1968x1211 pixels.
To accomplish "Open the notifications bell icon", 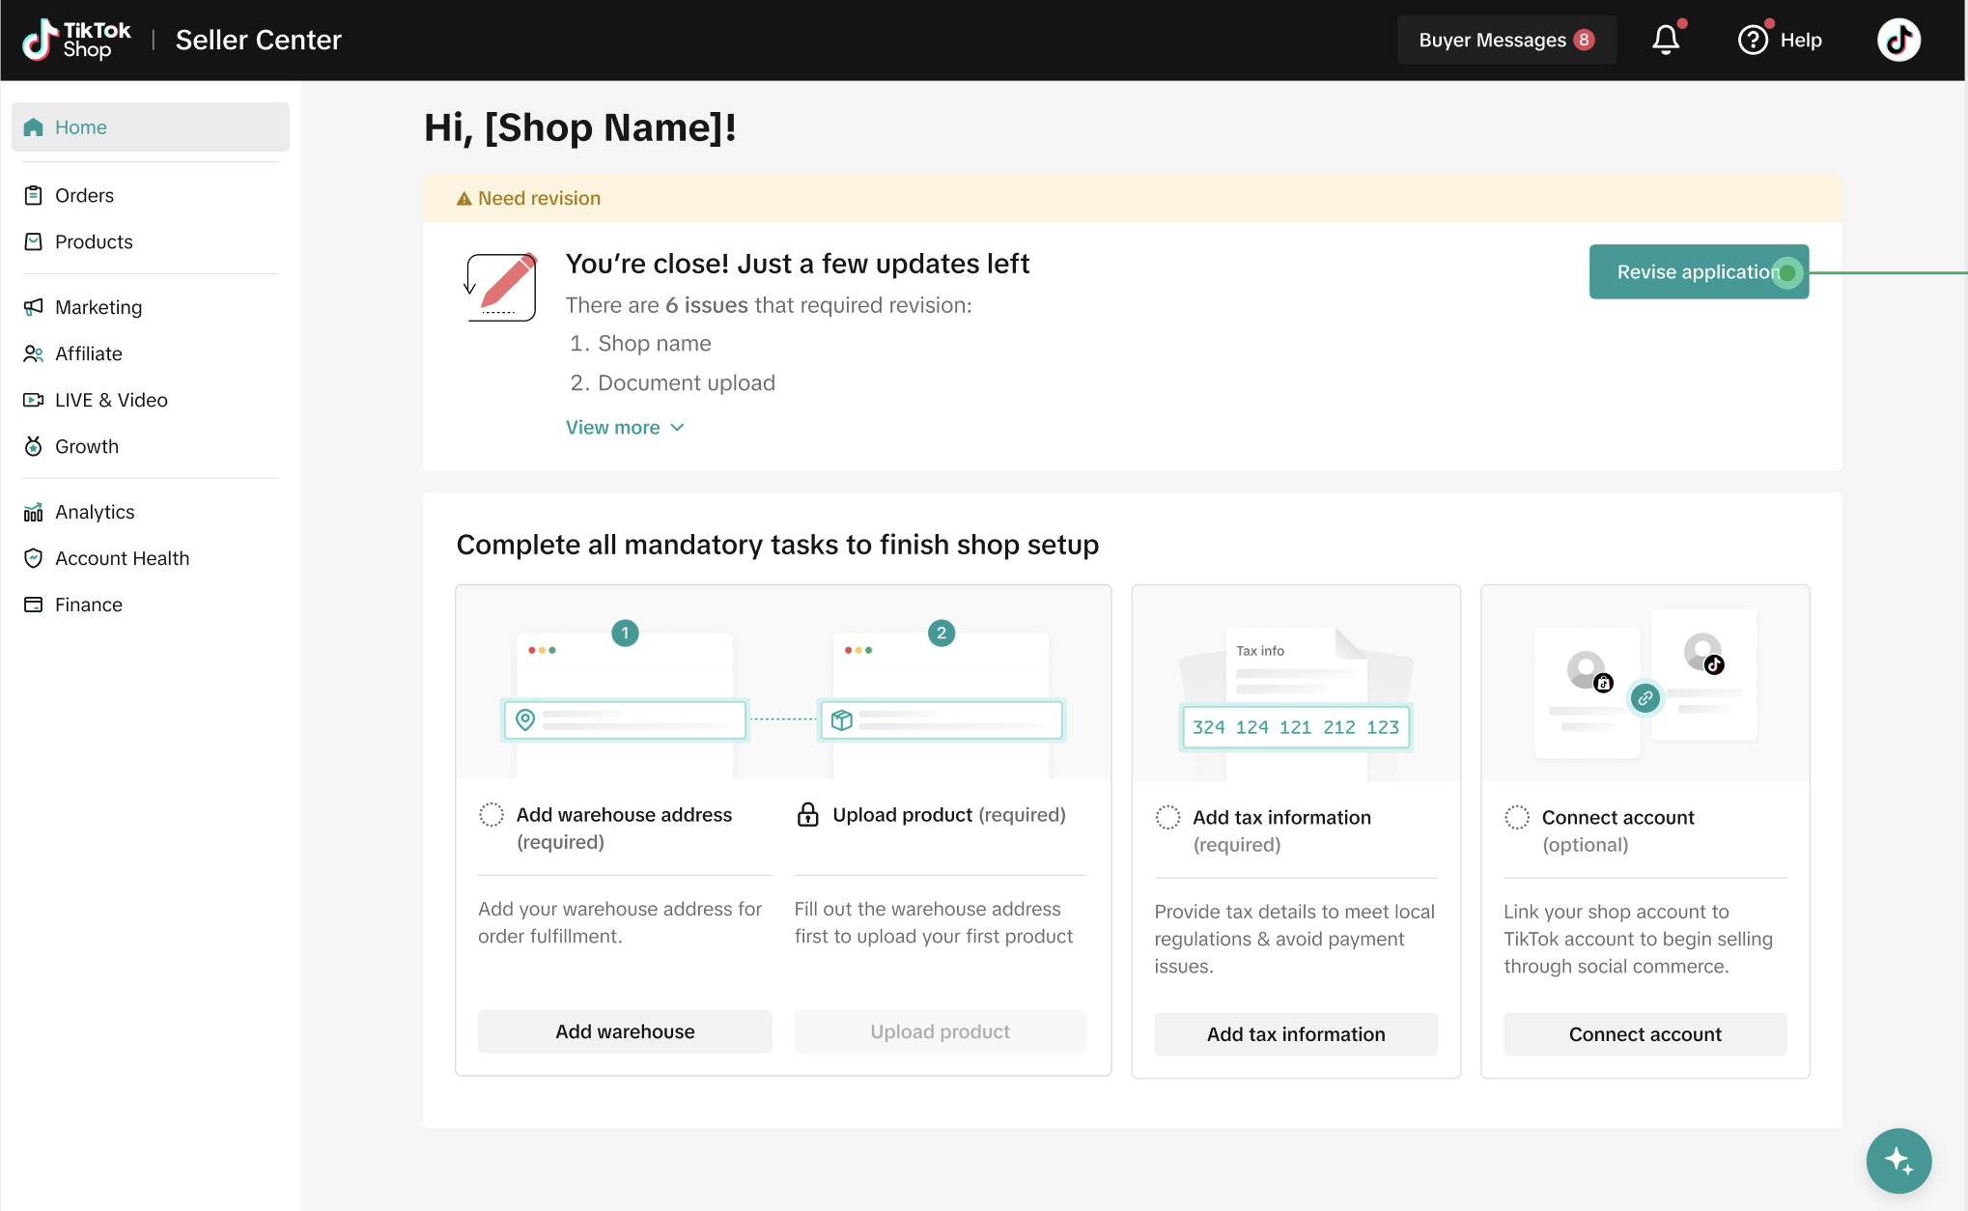I will 1665,40.
